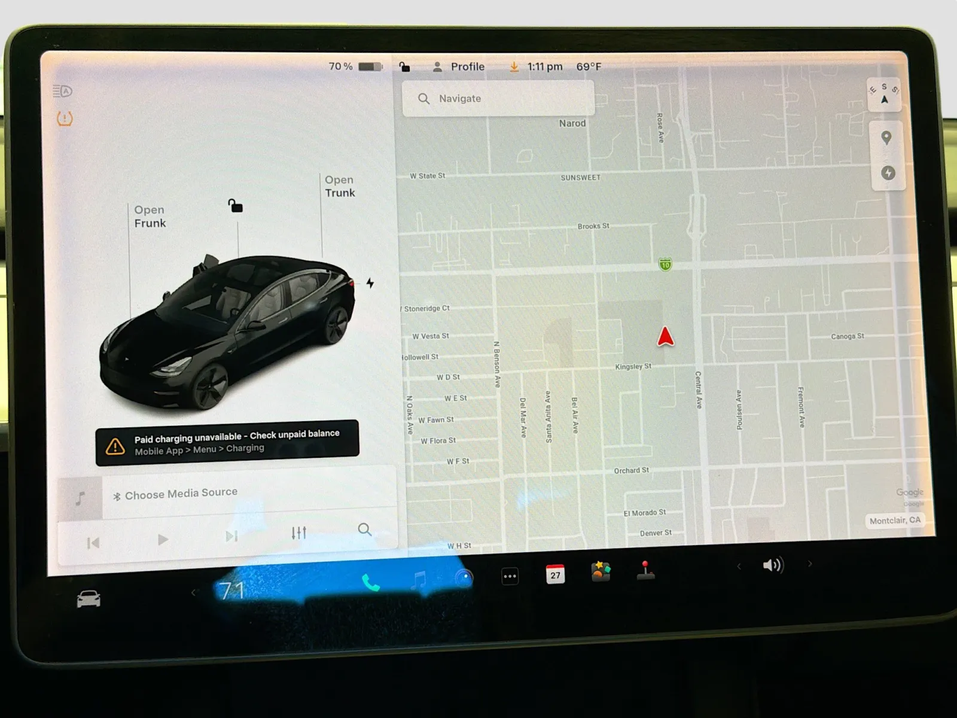Screen dimensions: 957x718
Task: Open the phone app in bottom bar
Action: tap(370, 582)
